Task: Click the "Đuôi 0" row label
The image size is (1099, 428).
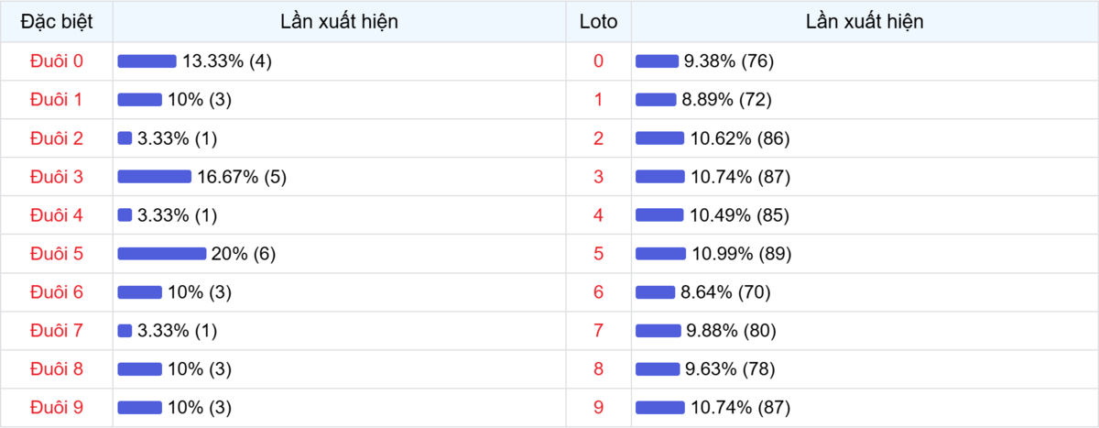Action: click(57, 61)
